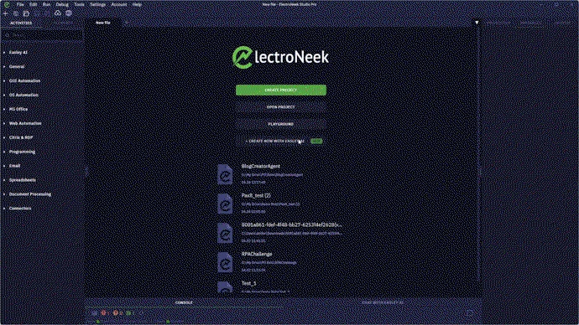This screenshot has height=325, width=579.
Task: Switch to the Console tab
Action: point(184,302)
